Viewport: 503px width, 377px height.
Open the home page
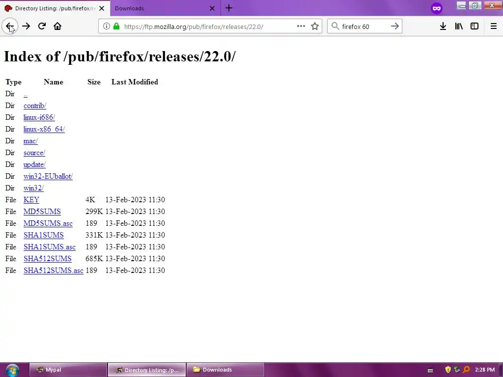tap(57, 27)
